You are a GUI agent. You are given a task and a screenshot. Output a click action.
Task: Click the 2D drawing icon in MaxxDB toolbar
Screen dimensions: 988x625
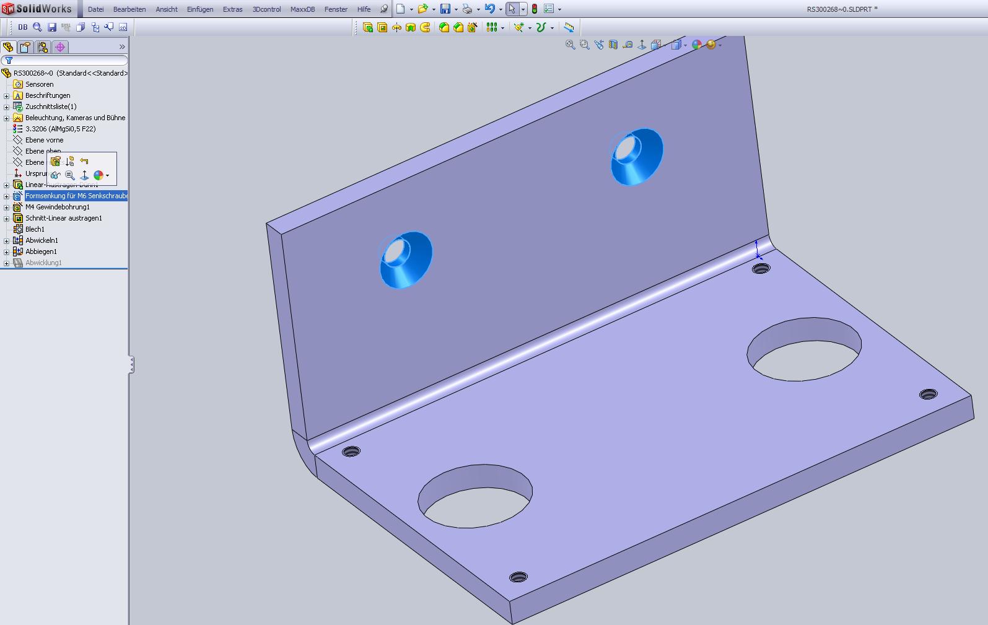point(123,27)
